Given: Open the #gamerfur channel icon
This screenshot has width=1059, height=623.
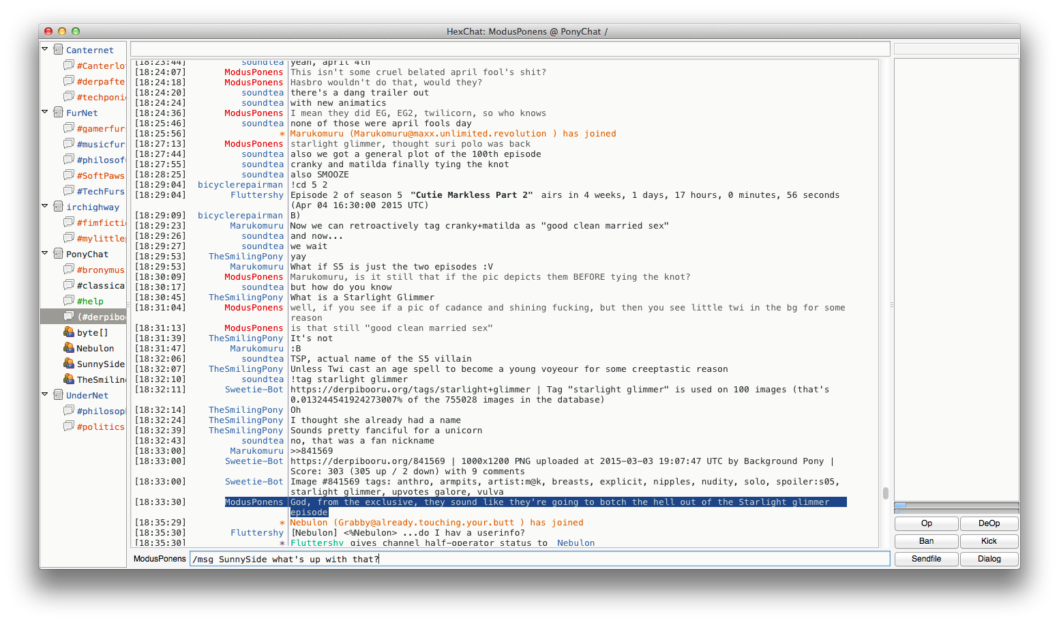Looking at the screenshot, I should pos(69,128).
